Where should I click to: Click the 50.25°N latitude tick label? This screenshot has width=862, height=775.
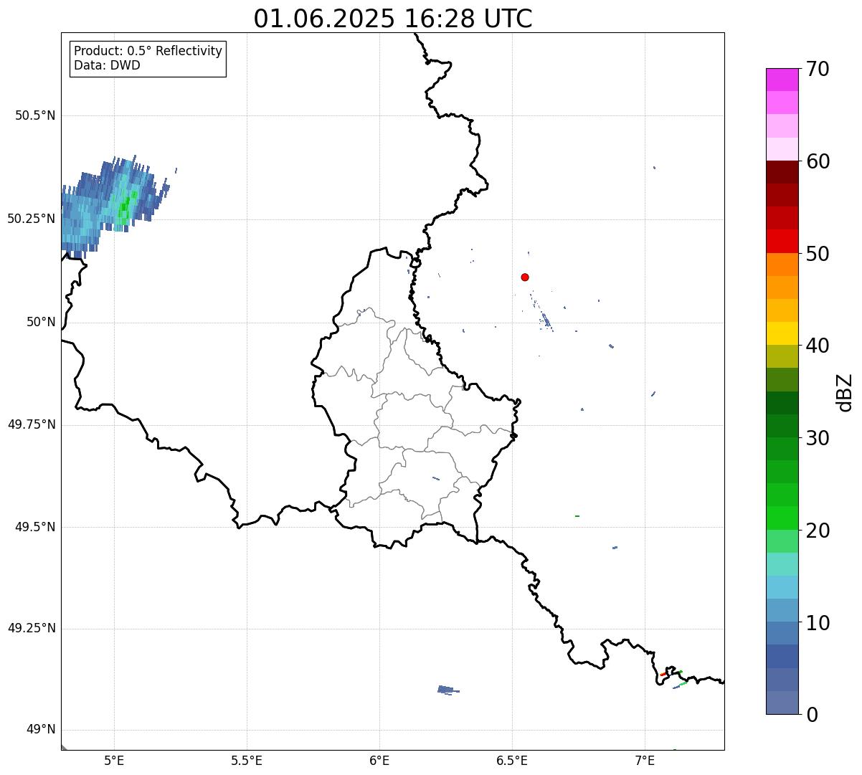pyautogui.click(x=31, y=219)
